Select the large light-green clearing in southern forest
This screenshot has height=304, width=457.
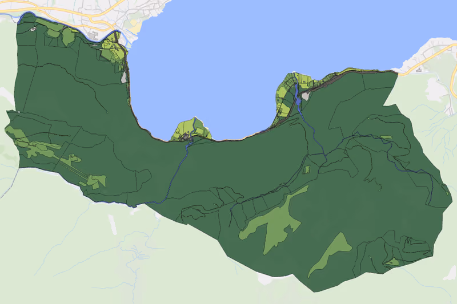274,220
